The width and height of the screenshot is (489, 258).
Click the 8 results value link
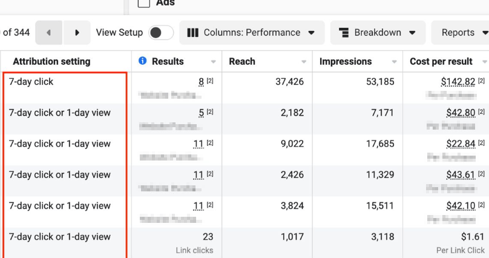(x=201, y=82)
